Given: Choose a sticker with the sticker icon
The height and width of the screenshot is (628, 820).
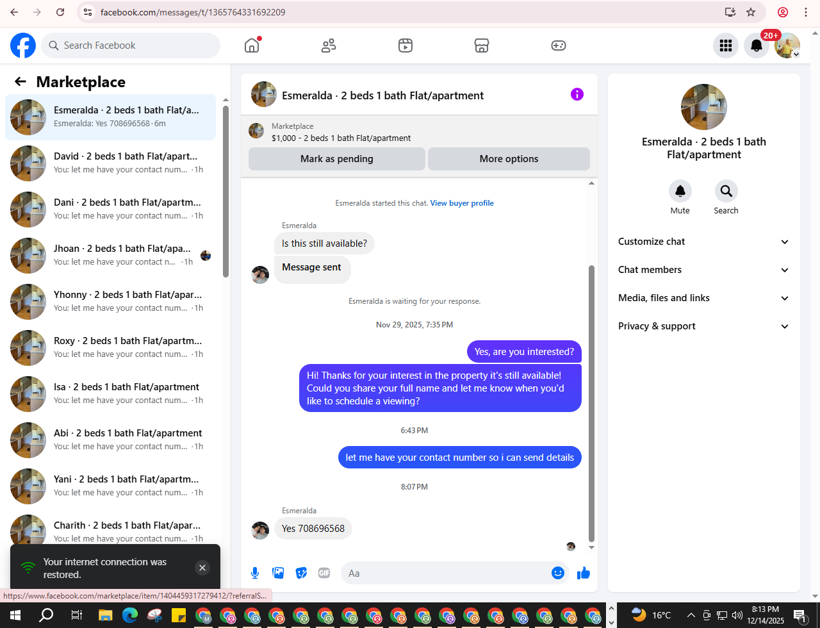Looking at the screenshot, I should 301,573.
